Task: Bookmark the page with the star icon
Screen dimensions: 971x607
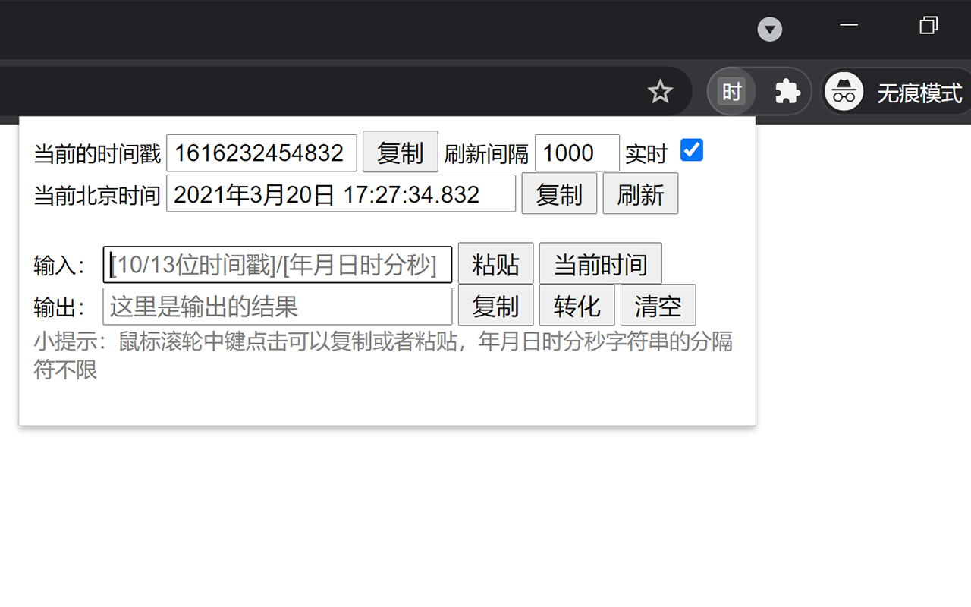Action: (660, 91)
